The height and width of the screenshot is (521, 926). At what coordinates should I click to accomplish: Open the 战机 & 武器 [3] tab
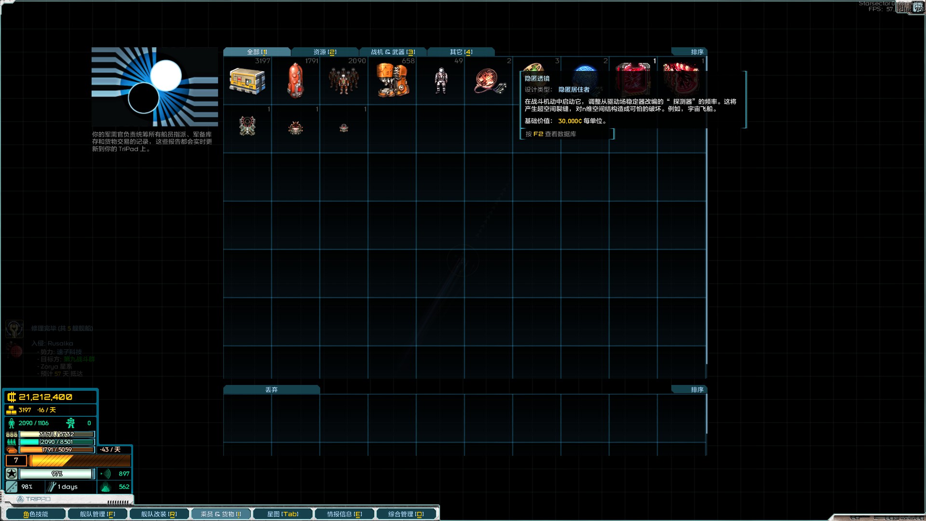coord(393,52)
